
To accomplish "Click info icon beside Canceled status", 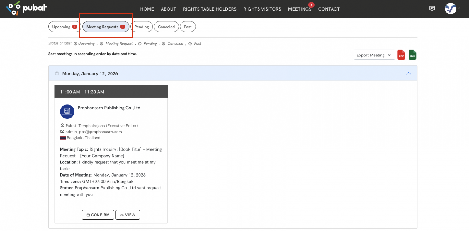I will [164, 44].
